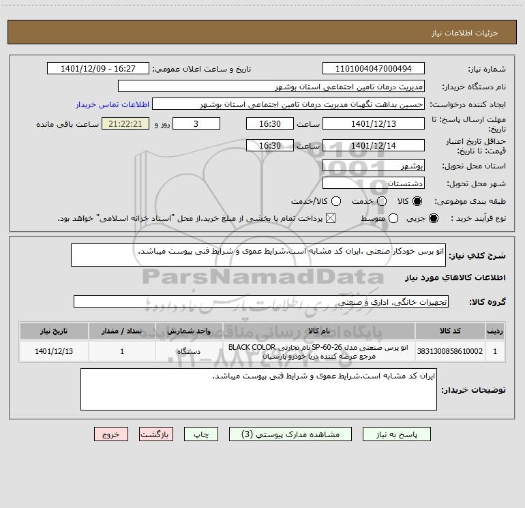Click the remaining days field showing 3
The width and height of the screenshot is (525, 508).
[196, 123]
